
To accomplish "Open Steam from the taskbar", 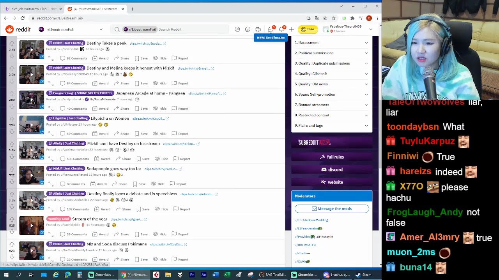I will (x=363, y=275).
